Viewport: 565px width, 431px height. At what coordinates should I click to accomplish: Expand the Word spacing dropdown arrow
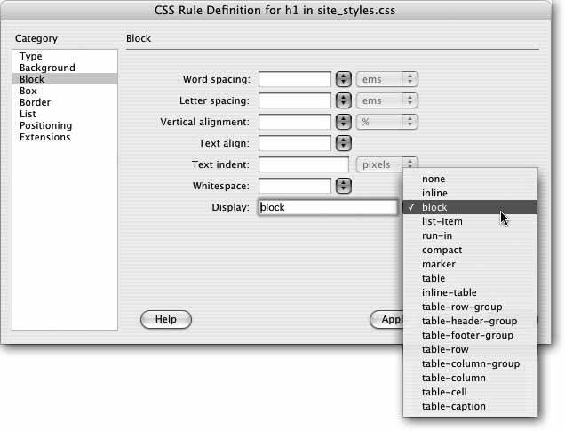pyautogui.click(x=344, y=79)
